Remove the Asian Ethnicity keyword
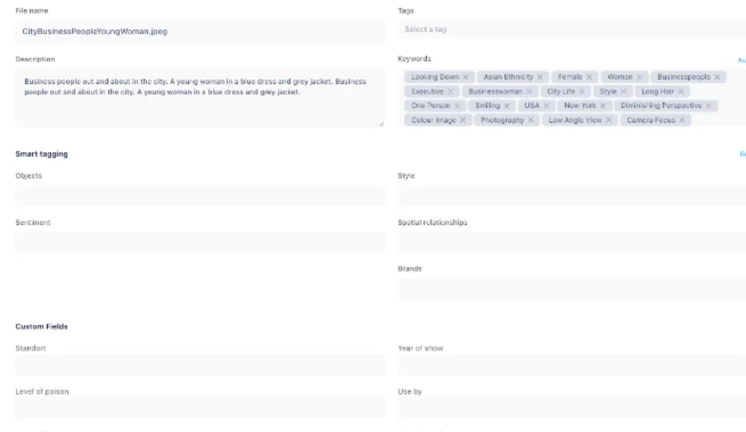The width and height of the screenshot is (746, 432). pyautogui.click(x=540, y=77)
